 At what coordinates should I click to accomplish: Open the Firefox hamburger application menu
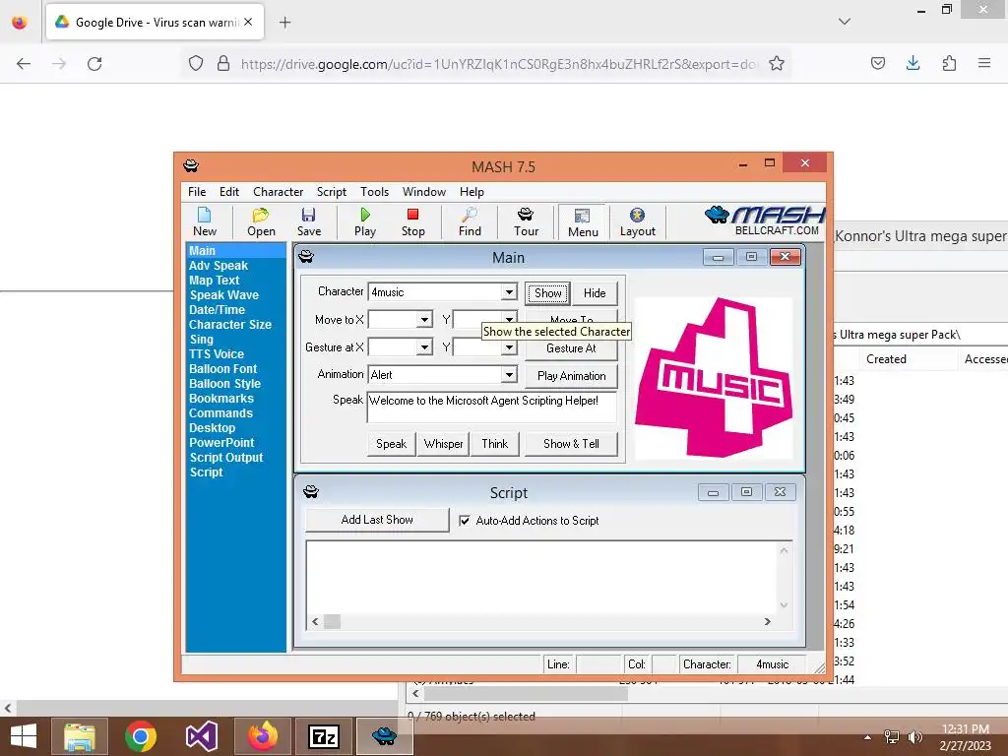click(x=984, y=63)
